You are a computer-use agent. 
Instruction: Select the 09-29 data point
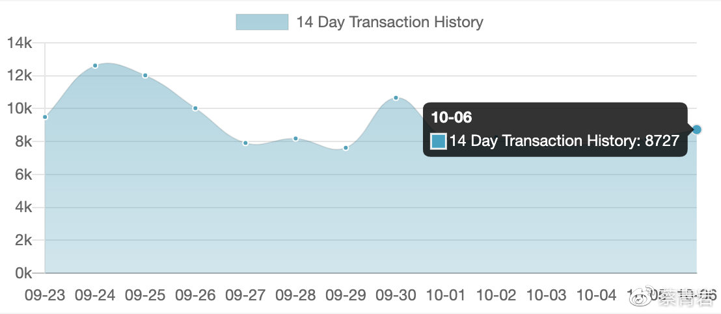(346, 148)
